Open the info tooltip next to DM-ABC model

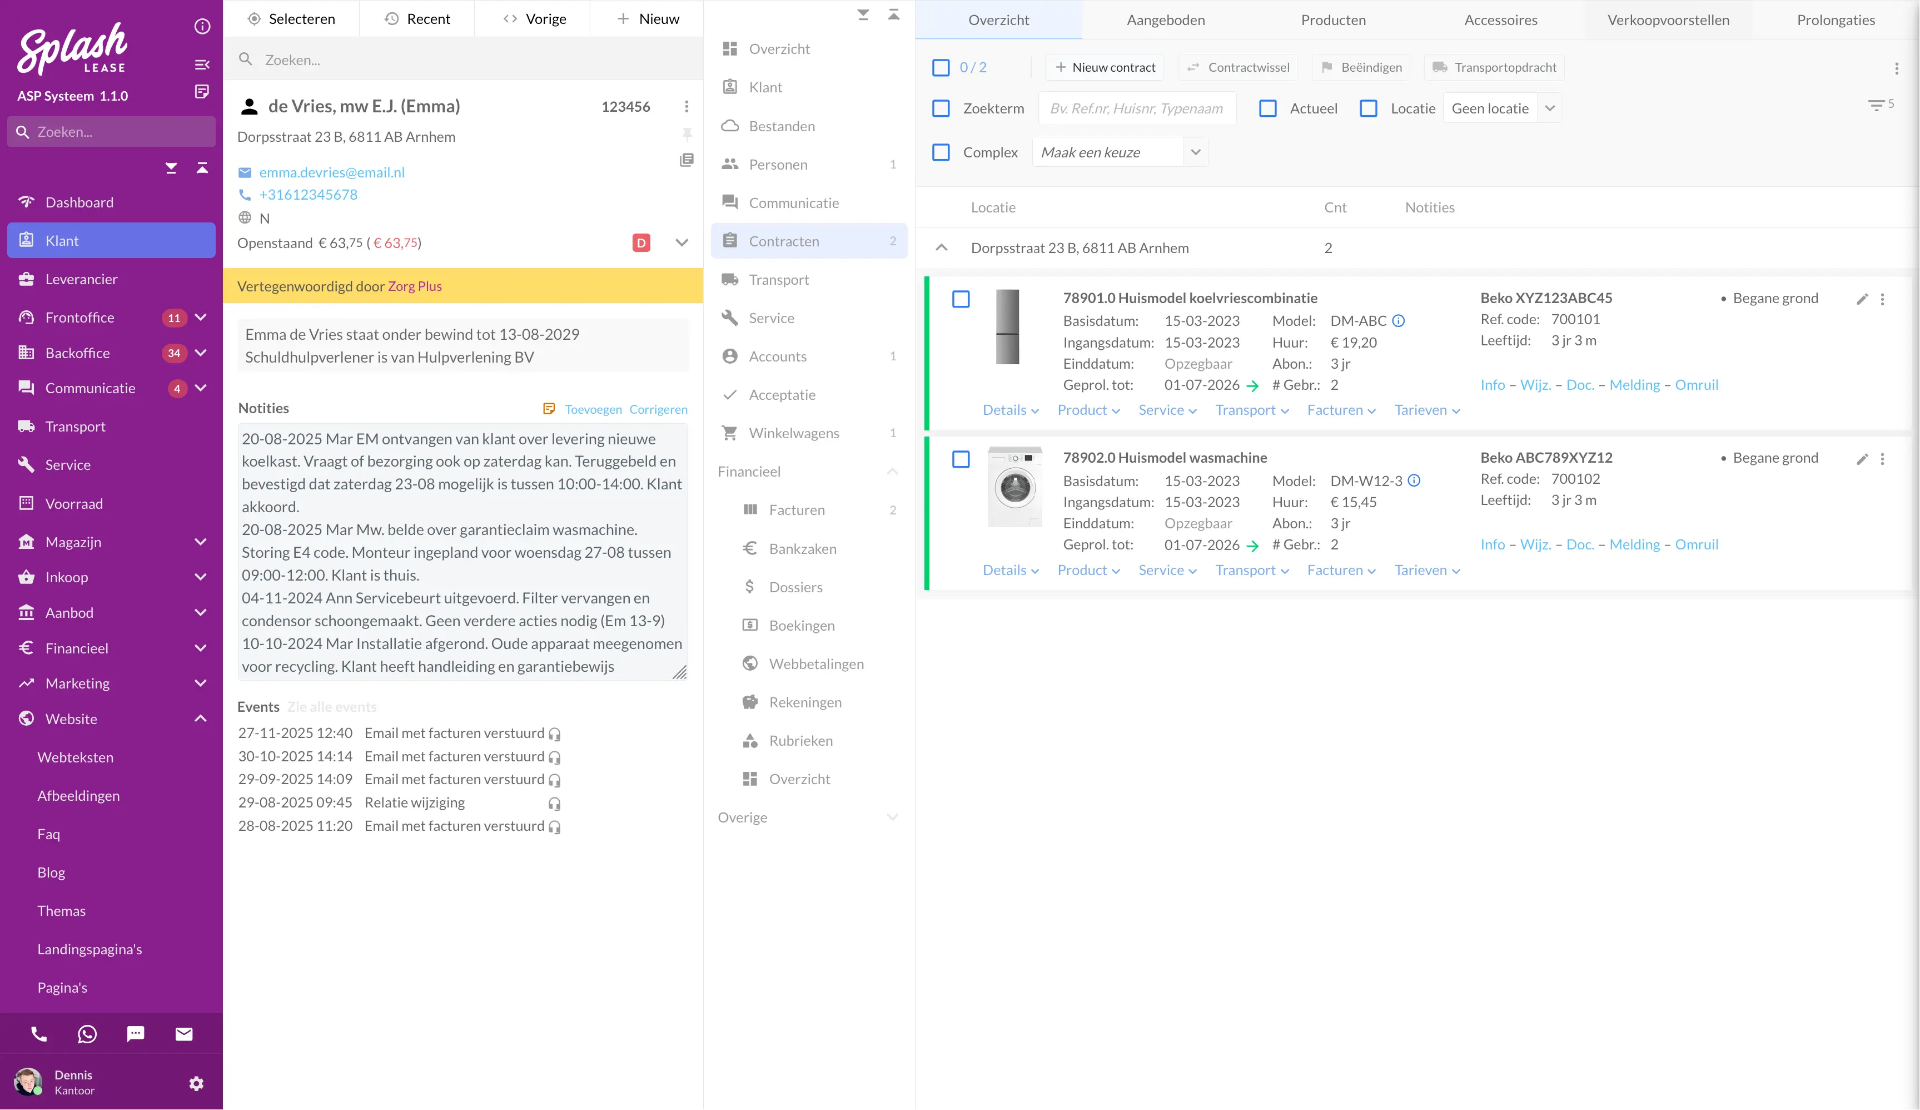(x=1399, y=321)
